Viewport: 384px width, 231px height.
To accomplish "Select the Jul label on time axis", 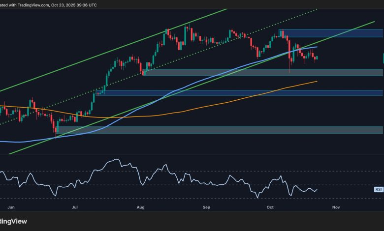I will pos(75,208).
